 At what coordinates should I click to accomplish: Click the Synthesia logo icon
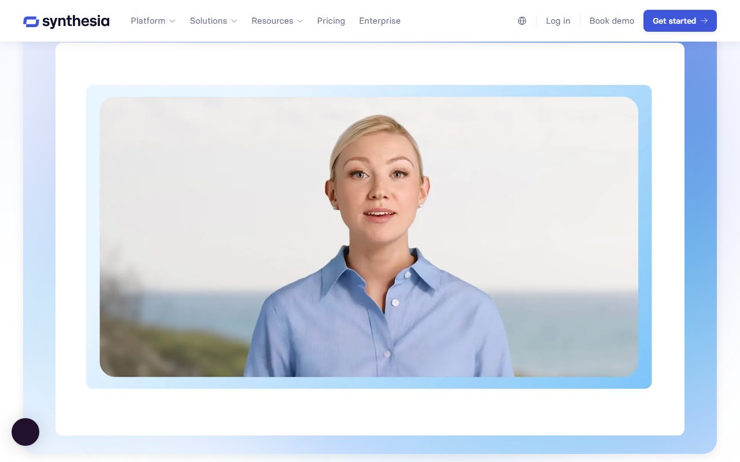point(31,21)
